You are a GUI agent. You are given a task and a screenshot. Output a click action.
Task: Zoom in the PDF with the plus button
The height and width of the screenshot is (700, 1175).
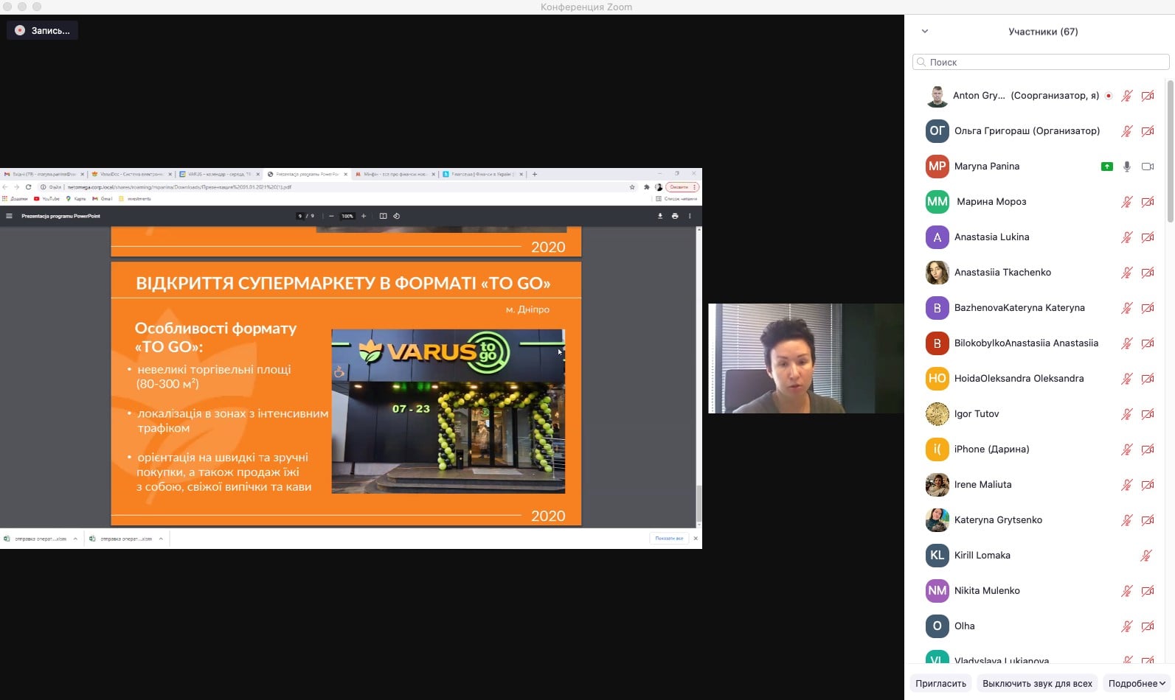[x=364, y=216]
